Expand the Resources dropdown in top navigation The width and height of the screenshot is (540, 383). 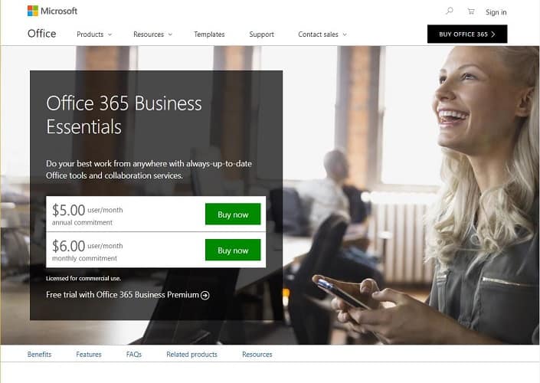point(152,34)
